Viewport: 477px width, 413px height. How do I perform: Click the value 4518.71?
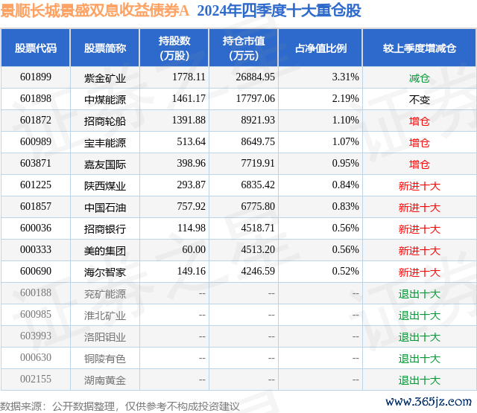[x=258, y=228]
